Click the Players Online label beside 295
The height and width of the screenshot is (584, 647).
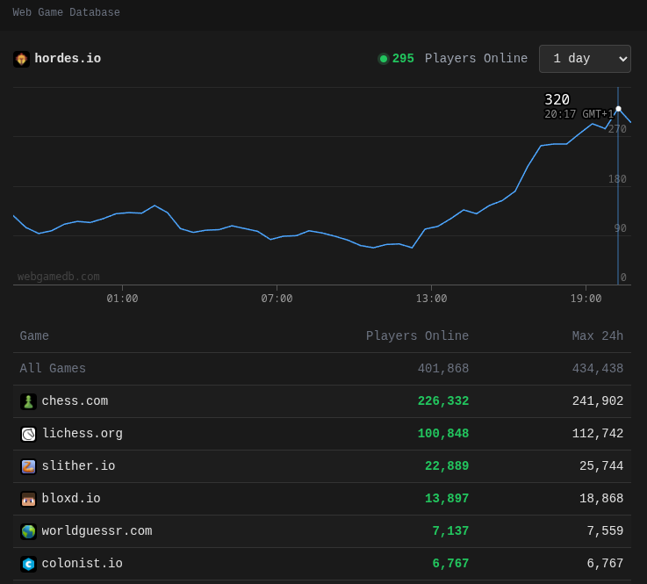click(476, 59)
